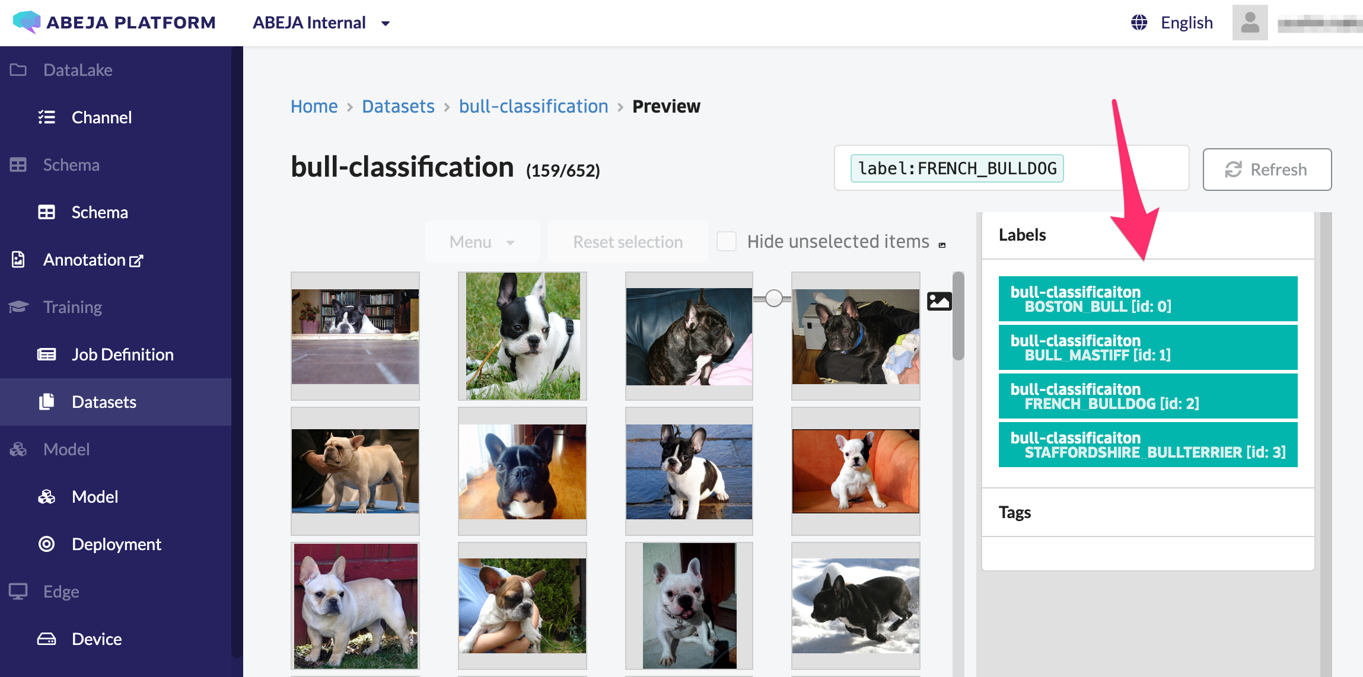Image resolution: width=1363 pixels, height=677 pixels.
Task: Click the Refresh circular arrows icon
Action: [x=1234, y=170]
